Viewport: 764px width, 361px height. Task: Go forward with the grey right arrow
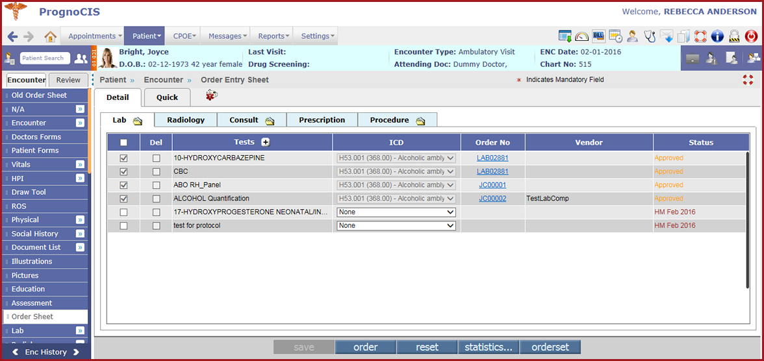29,36
